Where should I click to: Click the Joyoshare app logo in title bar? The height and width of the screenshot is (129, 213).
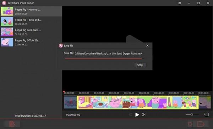coord(4,3)
